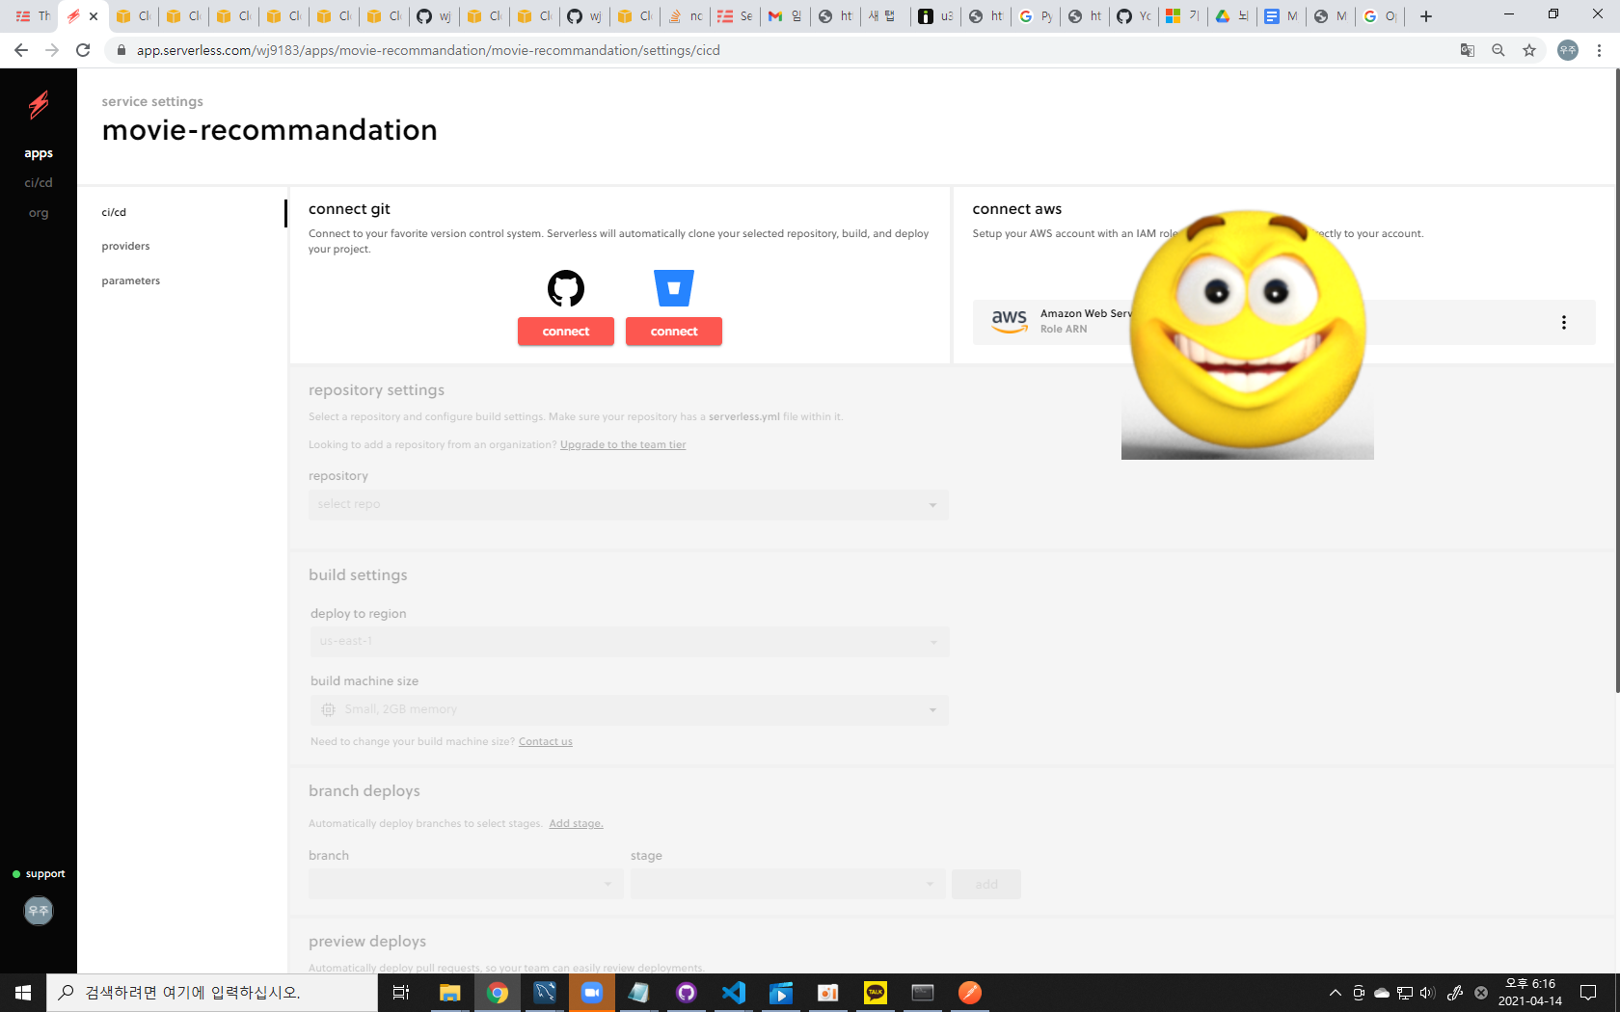
Task: Bookmark this page with the star icon
Action: pyautogui.click(x=1529, y=50)
